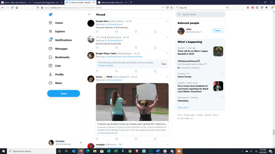Follow the user chloe
Image resolution: width=275 pixels, height=154 pixels.
pos(217,30)
